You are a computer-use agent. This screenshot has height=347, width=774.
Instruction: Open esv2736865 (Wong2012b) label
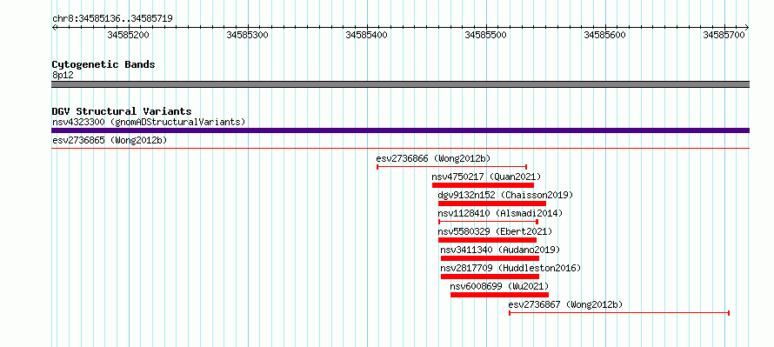[x=110, y=140]
